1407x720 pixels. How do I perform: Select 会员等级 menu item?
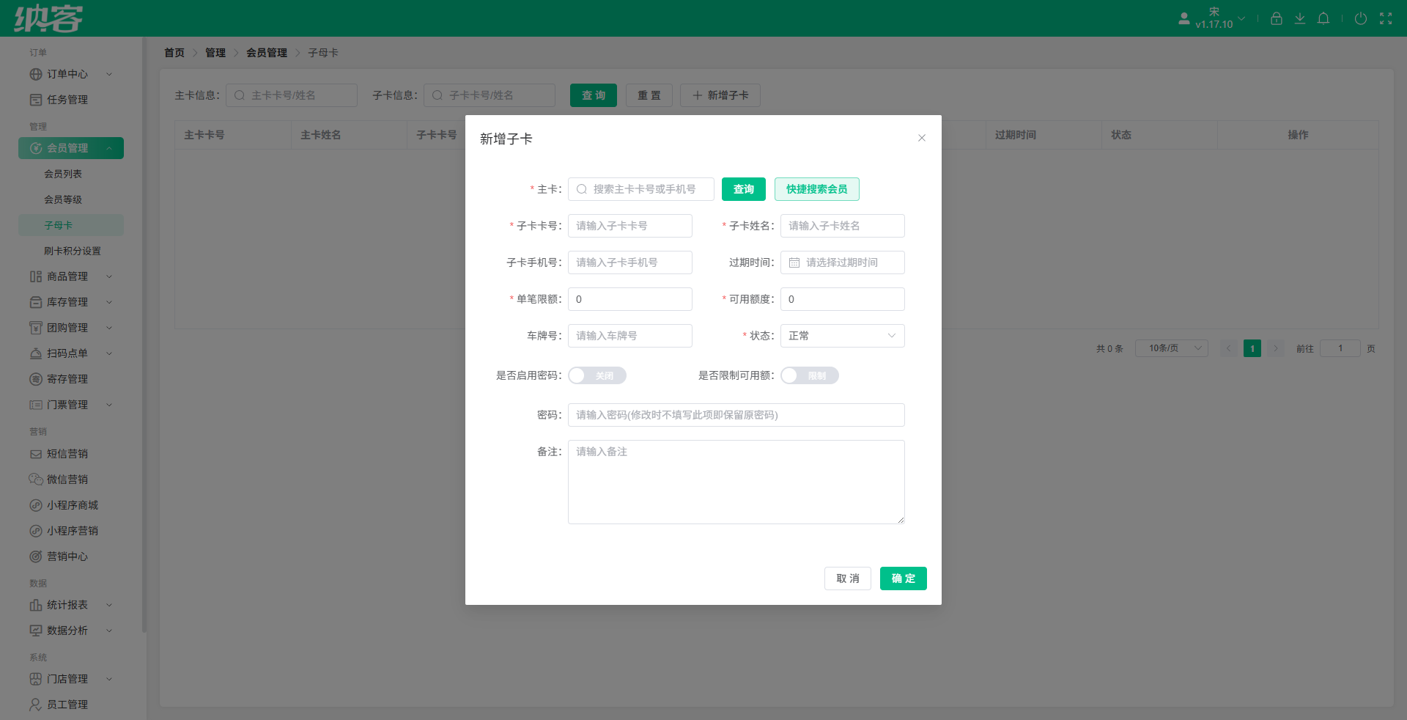(x=71, y=199)
